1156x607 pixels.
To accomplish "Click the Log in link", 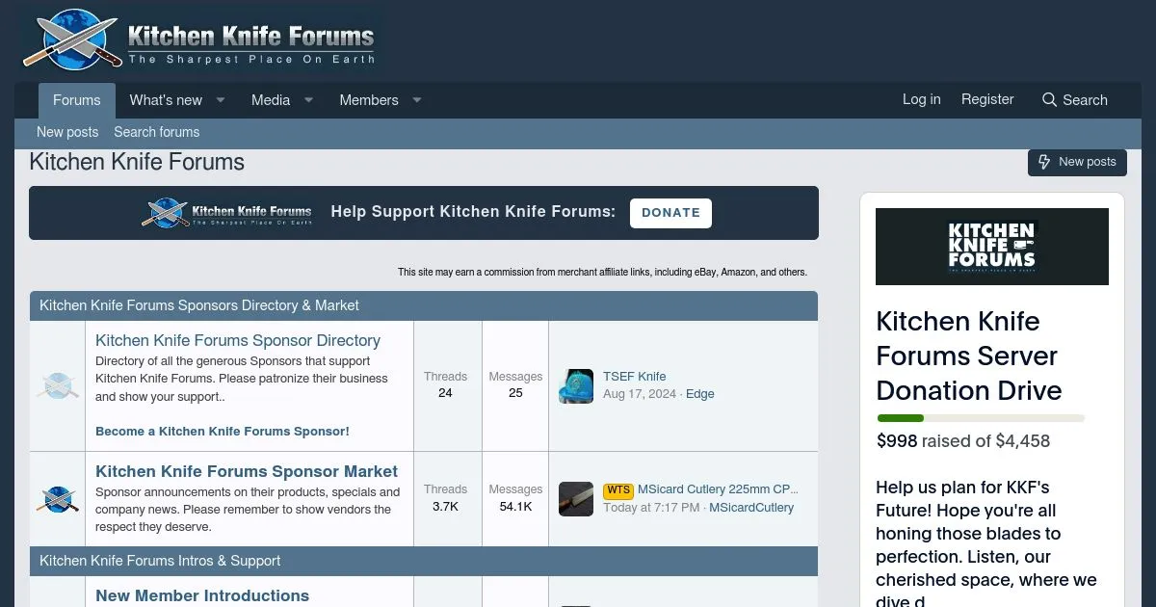I will click(x=922, y=99).
